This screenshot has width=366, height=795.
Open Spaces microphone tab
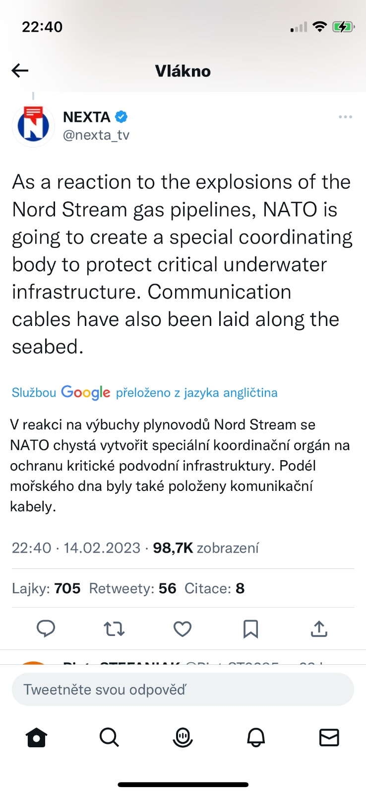point(183,738)
